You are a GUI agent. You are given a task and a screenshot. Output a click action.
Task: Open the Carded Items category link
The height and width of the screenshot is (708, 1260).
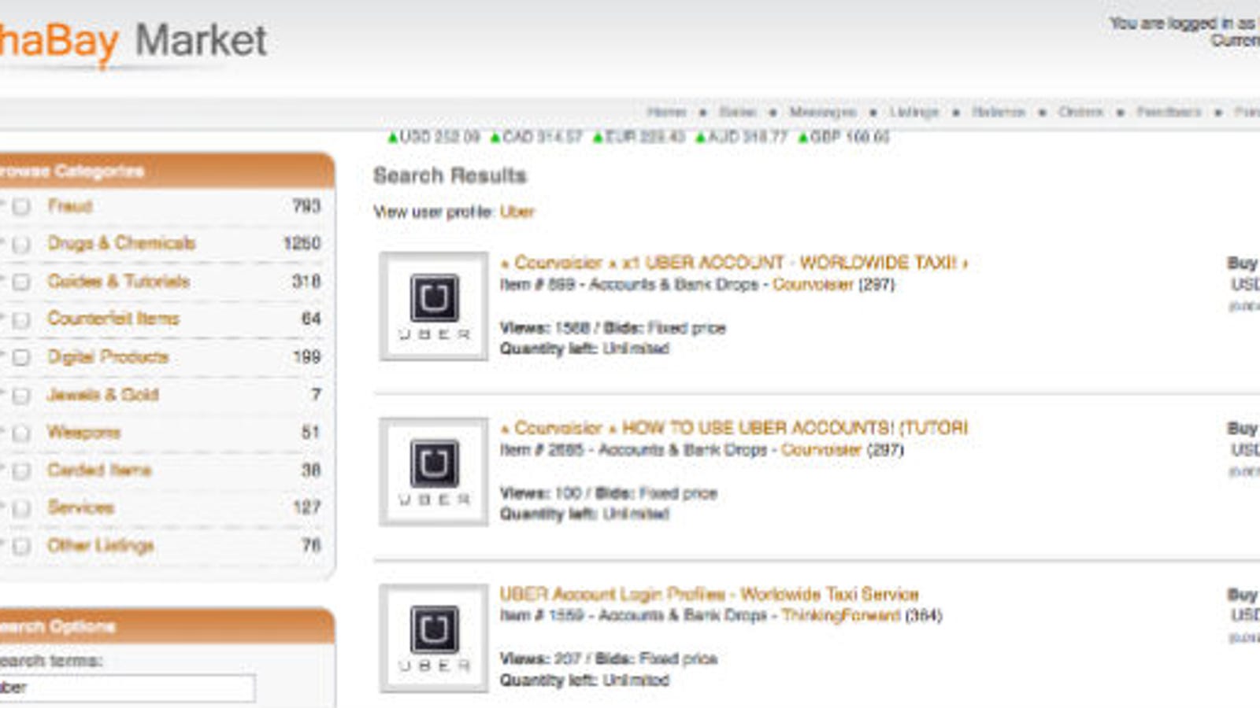tap(99, 470)
